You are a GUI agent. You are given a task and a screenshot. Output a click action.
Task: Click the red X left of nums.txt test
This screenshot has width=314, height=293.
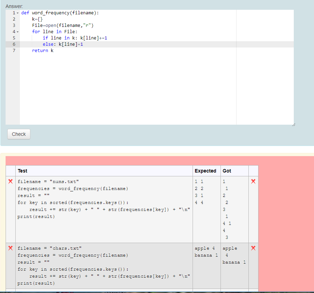click(10, 181)
